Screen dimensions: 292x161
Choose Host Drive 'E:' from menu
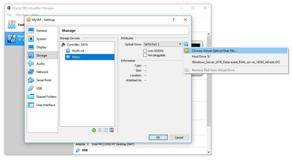[202, 56]
